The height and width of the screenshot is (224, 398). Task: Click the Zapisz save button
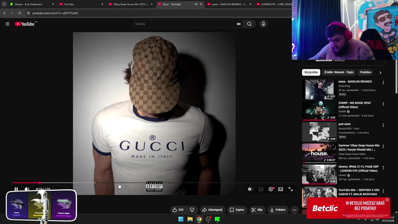237,210
